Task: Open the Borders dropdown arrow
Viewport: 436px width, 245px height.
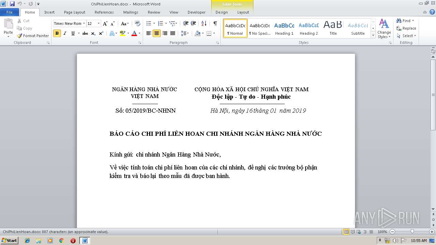Action: 214,33
